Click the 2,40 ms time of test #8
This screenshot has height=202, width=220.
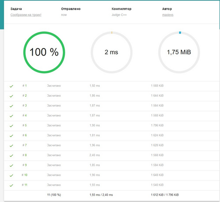(x=94, y=155)
